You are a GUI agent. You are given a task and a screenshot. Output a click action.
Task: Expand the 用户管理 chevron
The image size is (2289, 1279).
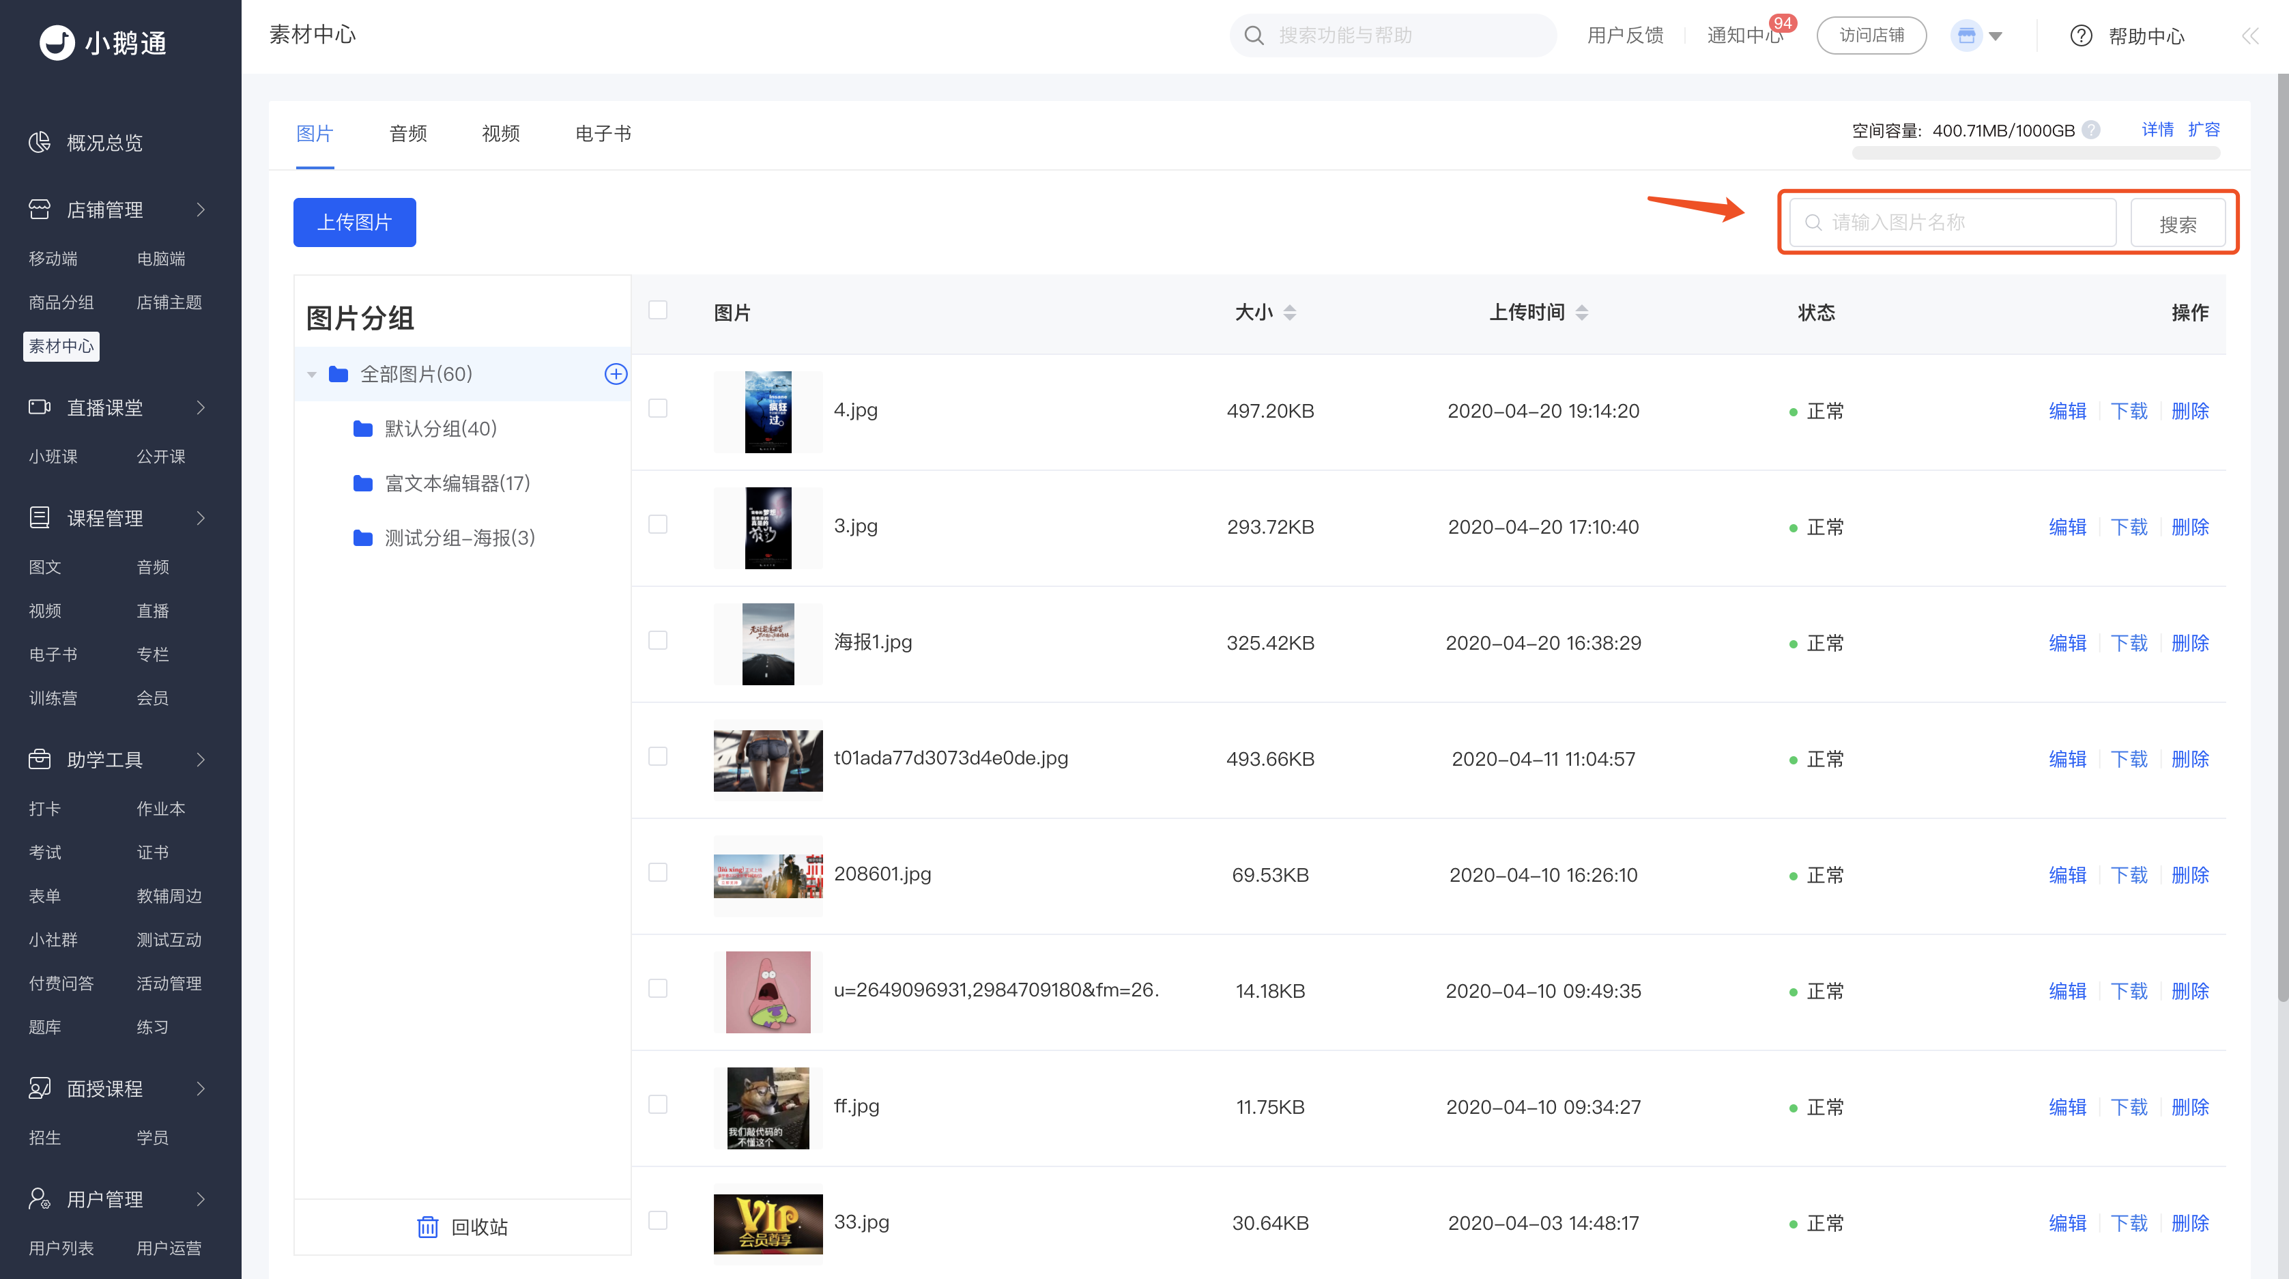(x=201, y=1199)
